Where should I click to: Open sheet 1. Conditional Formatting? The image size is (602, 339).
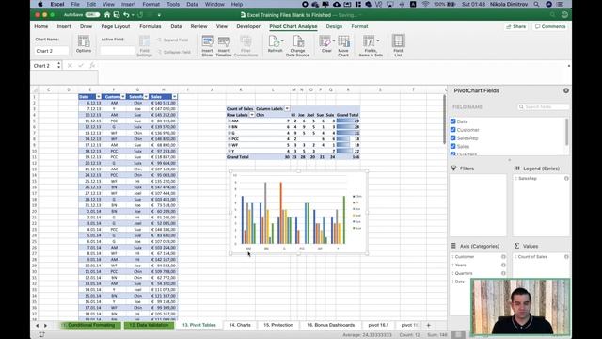pyautogui.click(x=91, y=325)
